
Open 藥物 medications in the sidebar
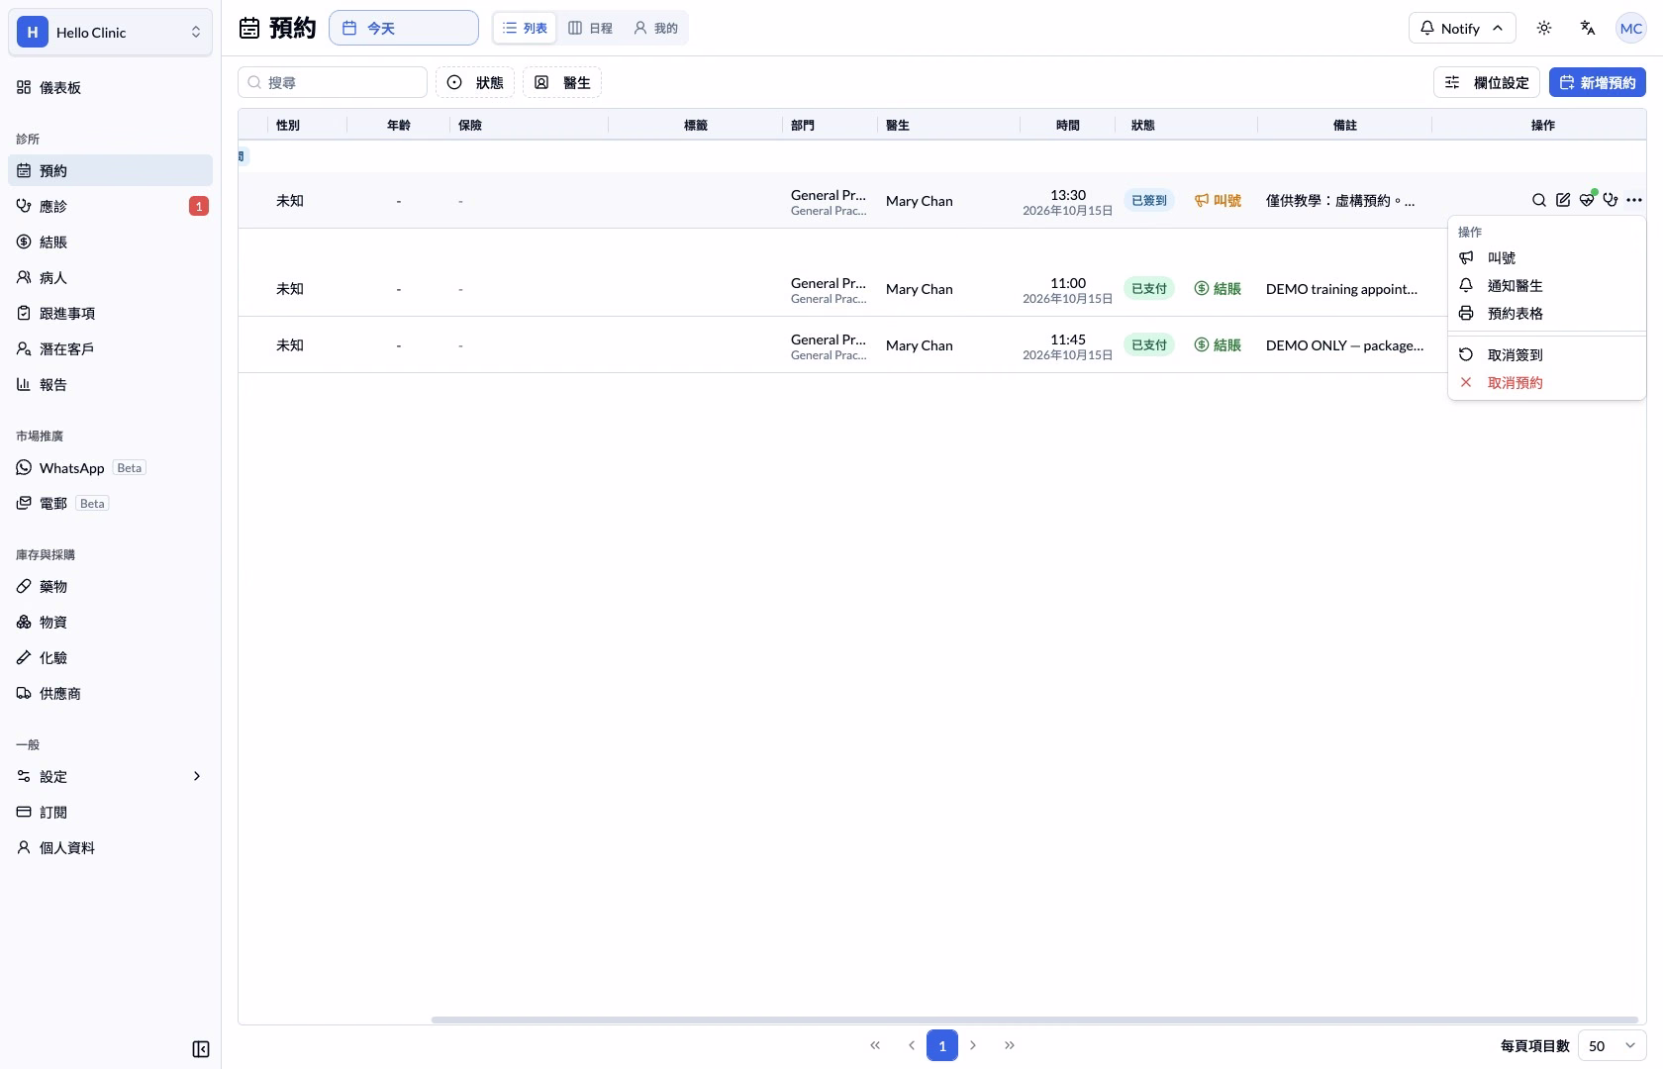110,586
